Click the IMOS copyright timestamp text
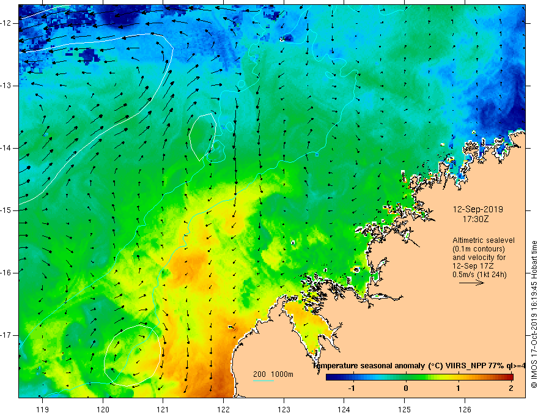The image size is (538, 416). coord(534,314)
